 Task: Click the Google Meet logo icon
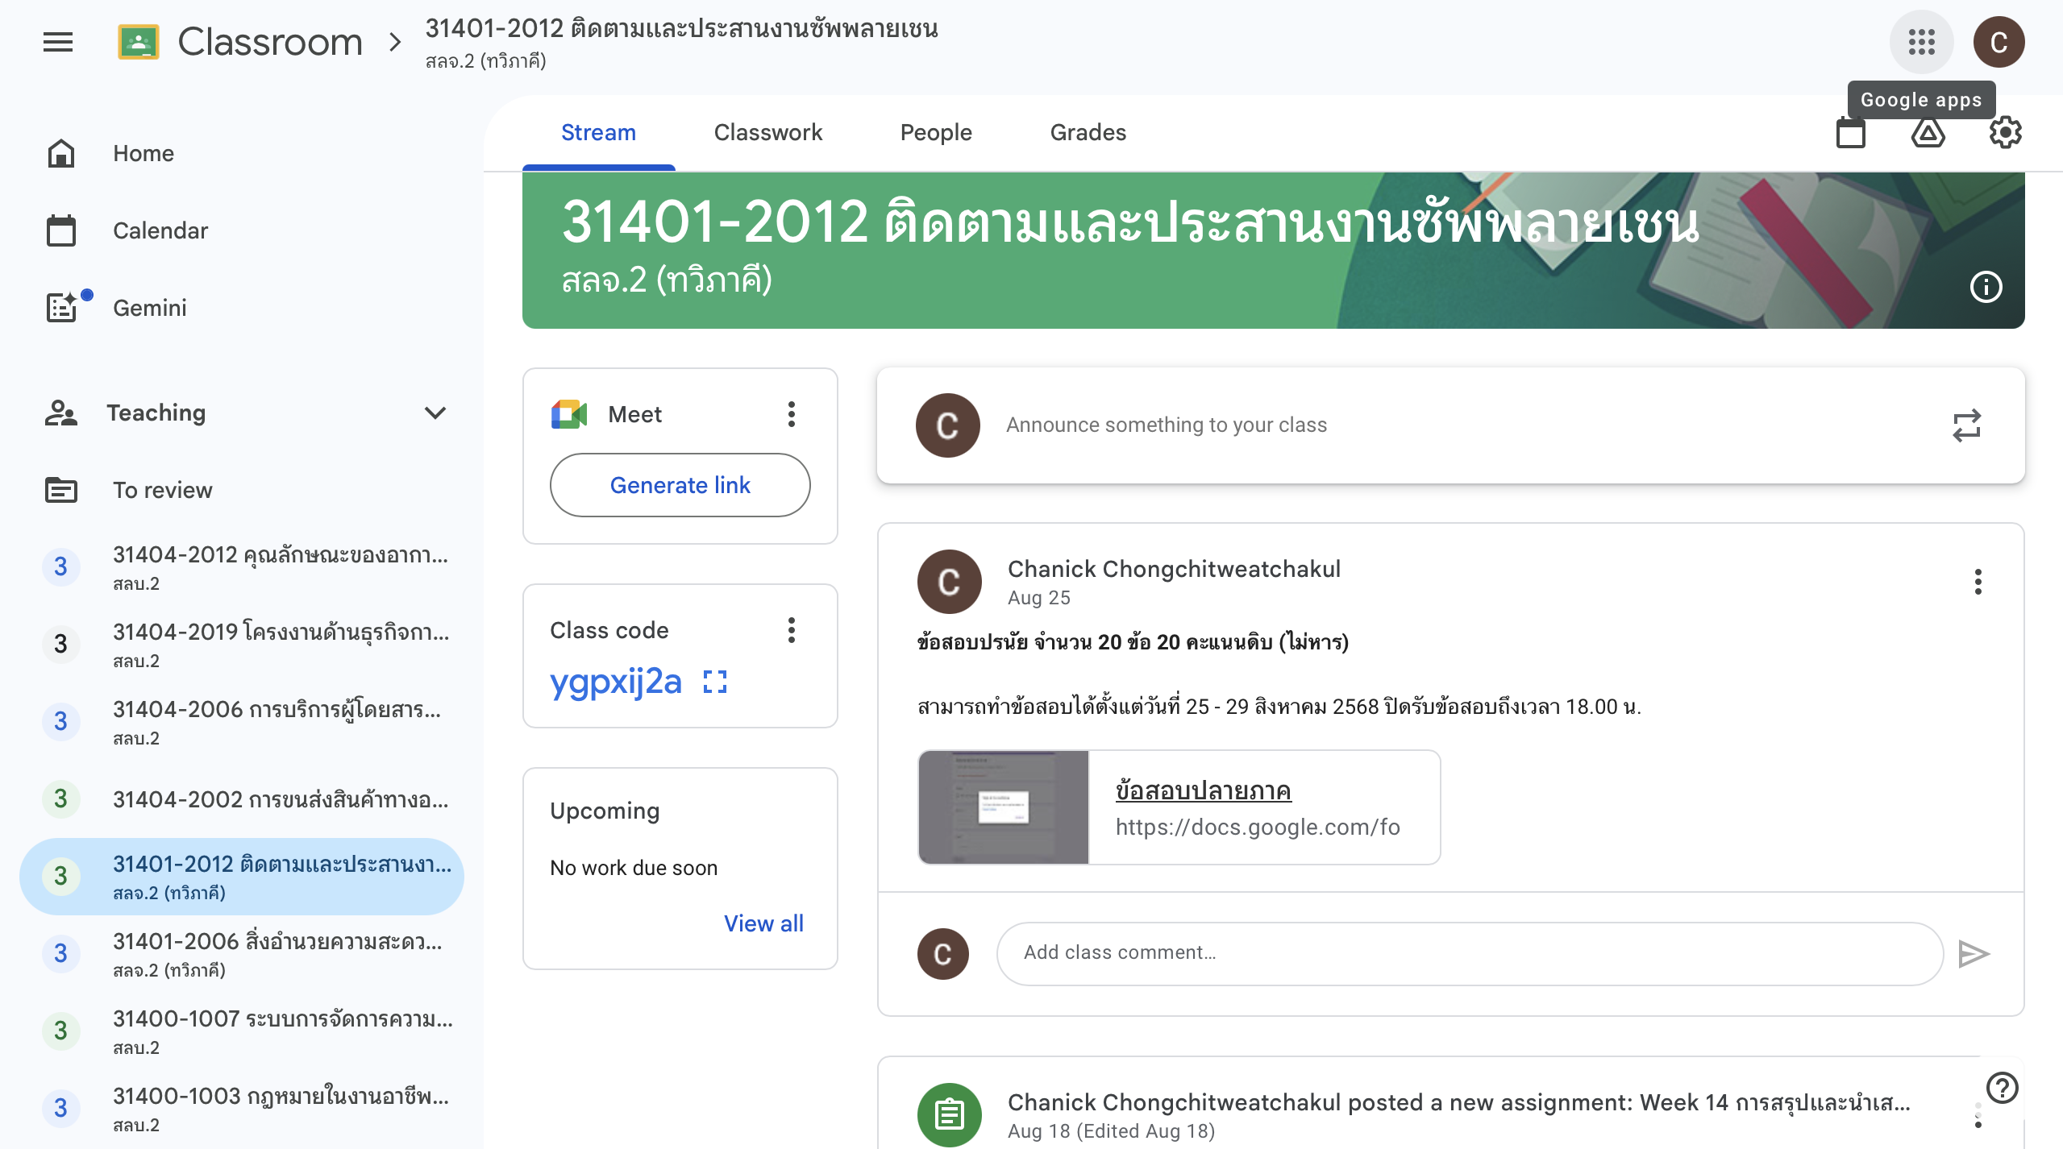(569, 414)
